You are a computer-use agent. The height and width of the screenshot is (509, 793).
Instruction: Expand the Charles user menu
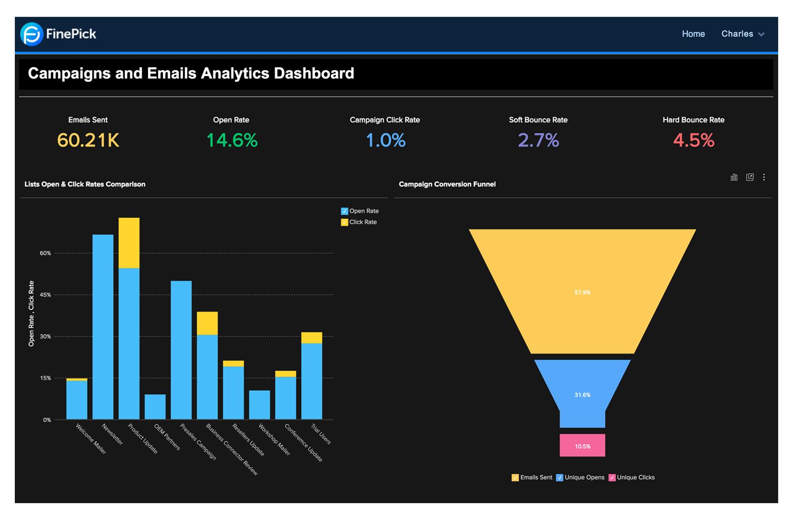[x=737, y=34]
